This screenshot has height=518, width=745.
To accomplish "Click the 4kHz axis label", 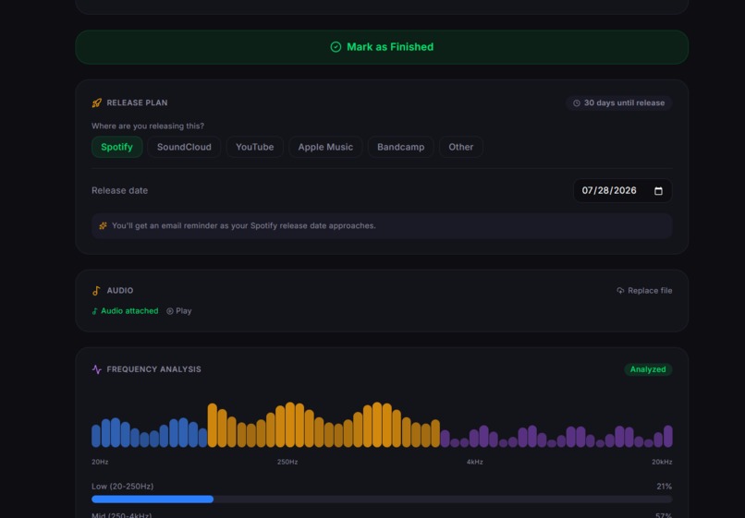I will coord(475,462).
